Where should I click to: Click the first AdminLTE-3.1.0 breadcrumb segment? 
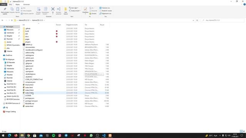pos(24,20)
